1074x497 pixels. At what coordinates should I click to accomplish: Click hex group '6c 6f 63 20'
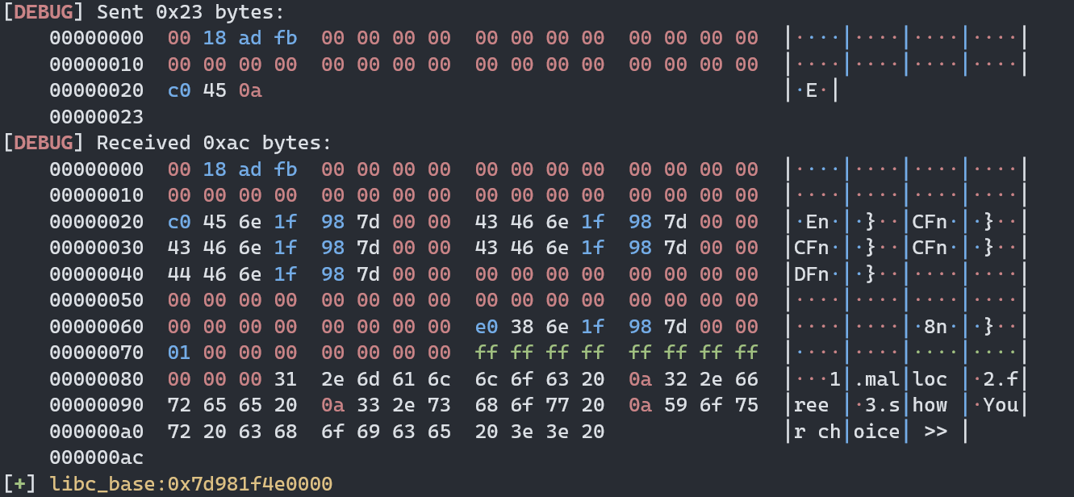click(540, 379)
